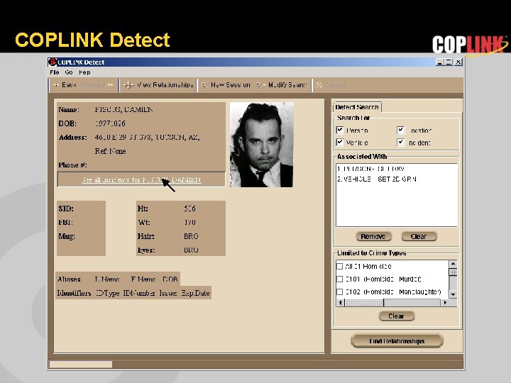This screenshot has height=383, width=511.
Task: Toggle the Vehicle checkbox
Action: point(340,143)
